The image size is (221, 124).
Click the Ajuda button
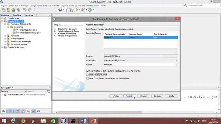(x=171, y=96)
